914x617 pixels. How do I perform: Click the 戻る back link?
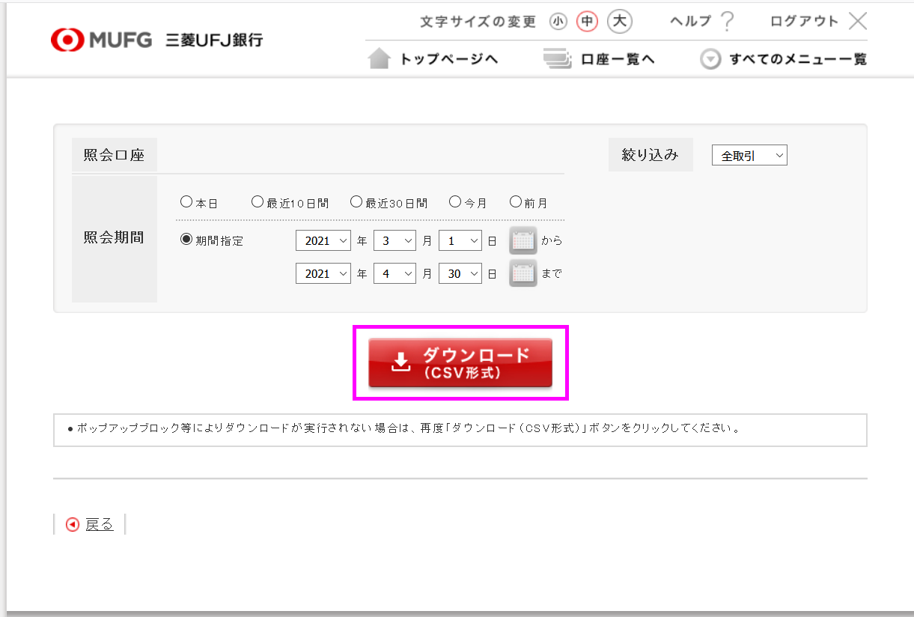tap(99, 524)
